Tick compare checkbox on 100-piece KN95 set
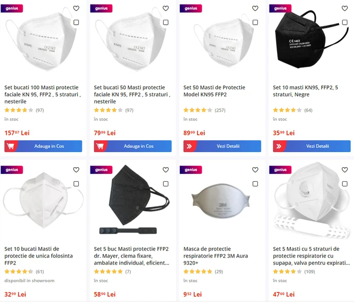The height and width of the screenshot is (302, 354). pyautogui.click(x=76, y=22)
